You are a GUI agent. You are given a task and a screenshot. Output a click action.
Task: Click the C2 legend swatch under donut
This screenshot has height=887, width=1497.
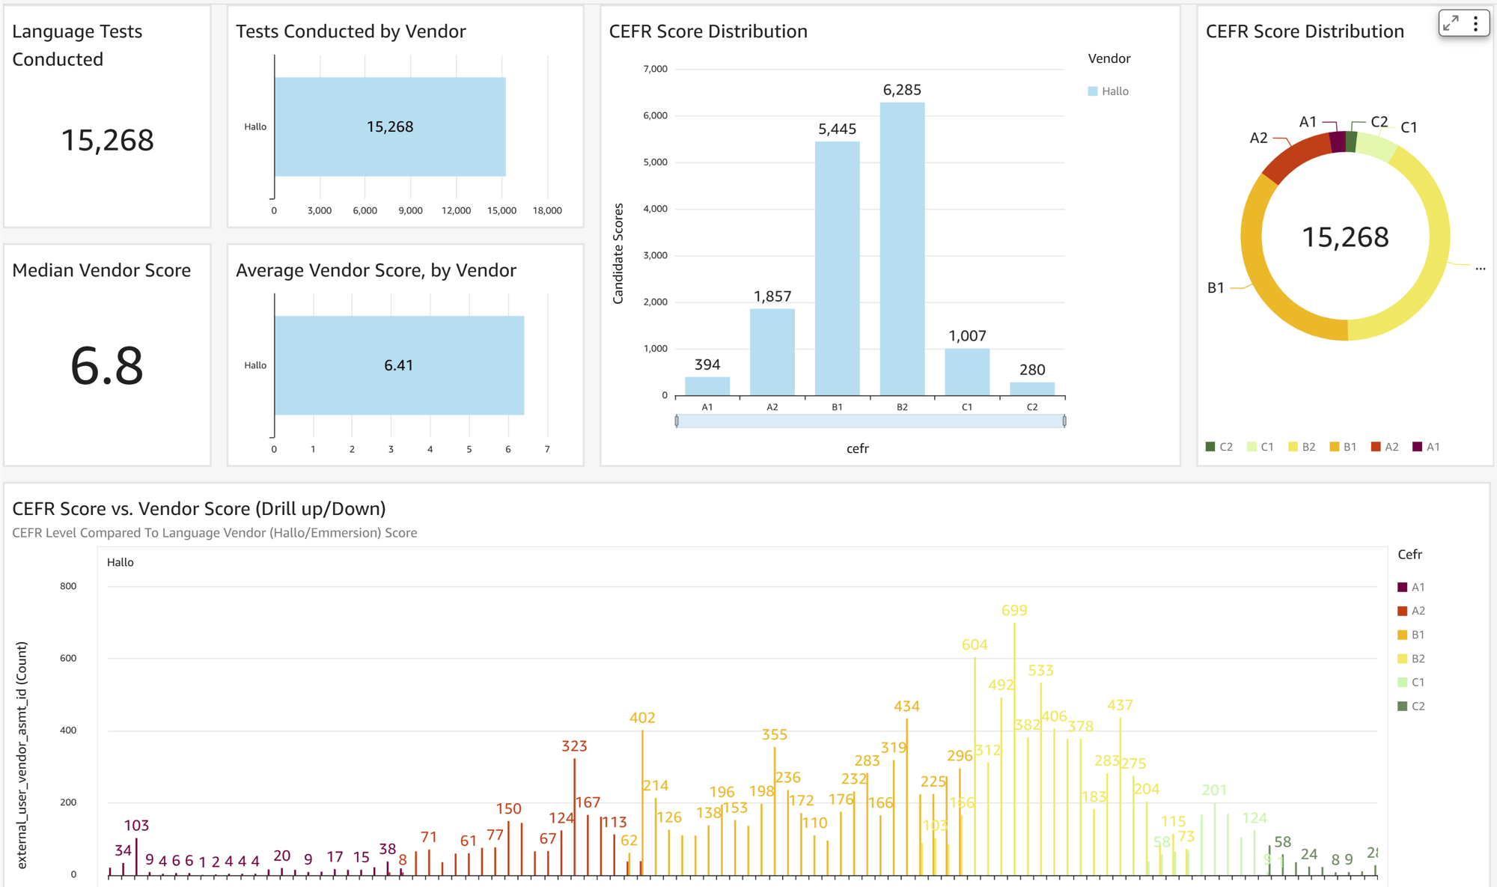[1210, 447]
